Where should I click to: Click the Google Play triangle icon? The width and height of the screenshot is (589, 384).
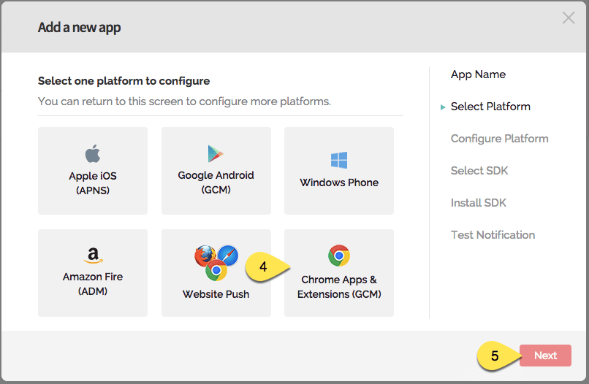click(x=216, y=154)
